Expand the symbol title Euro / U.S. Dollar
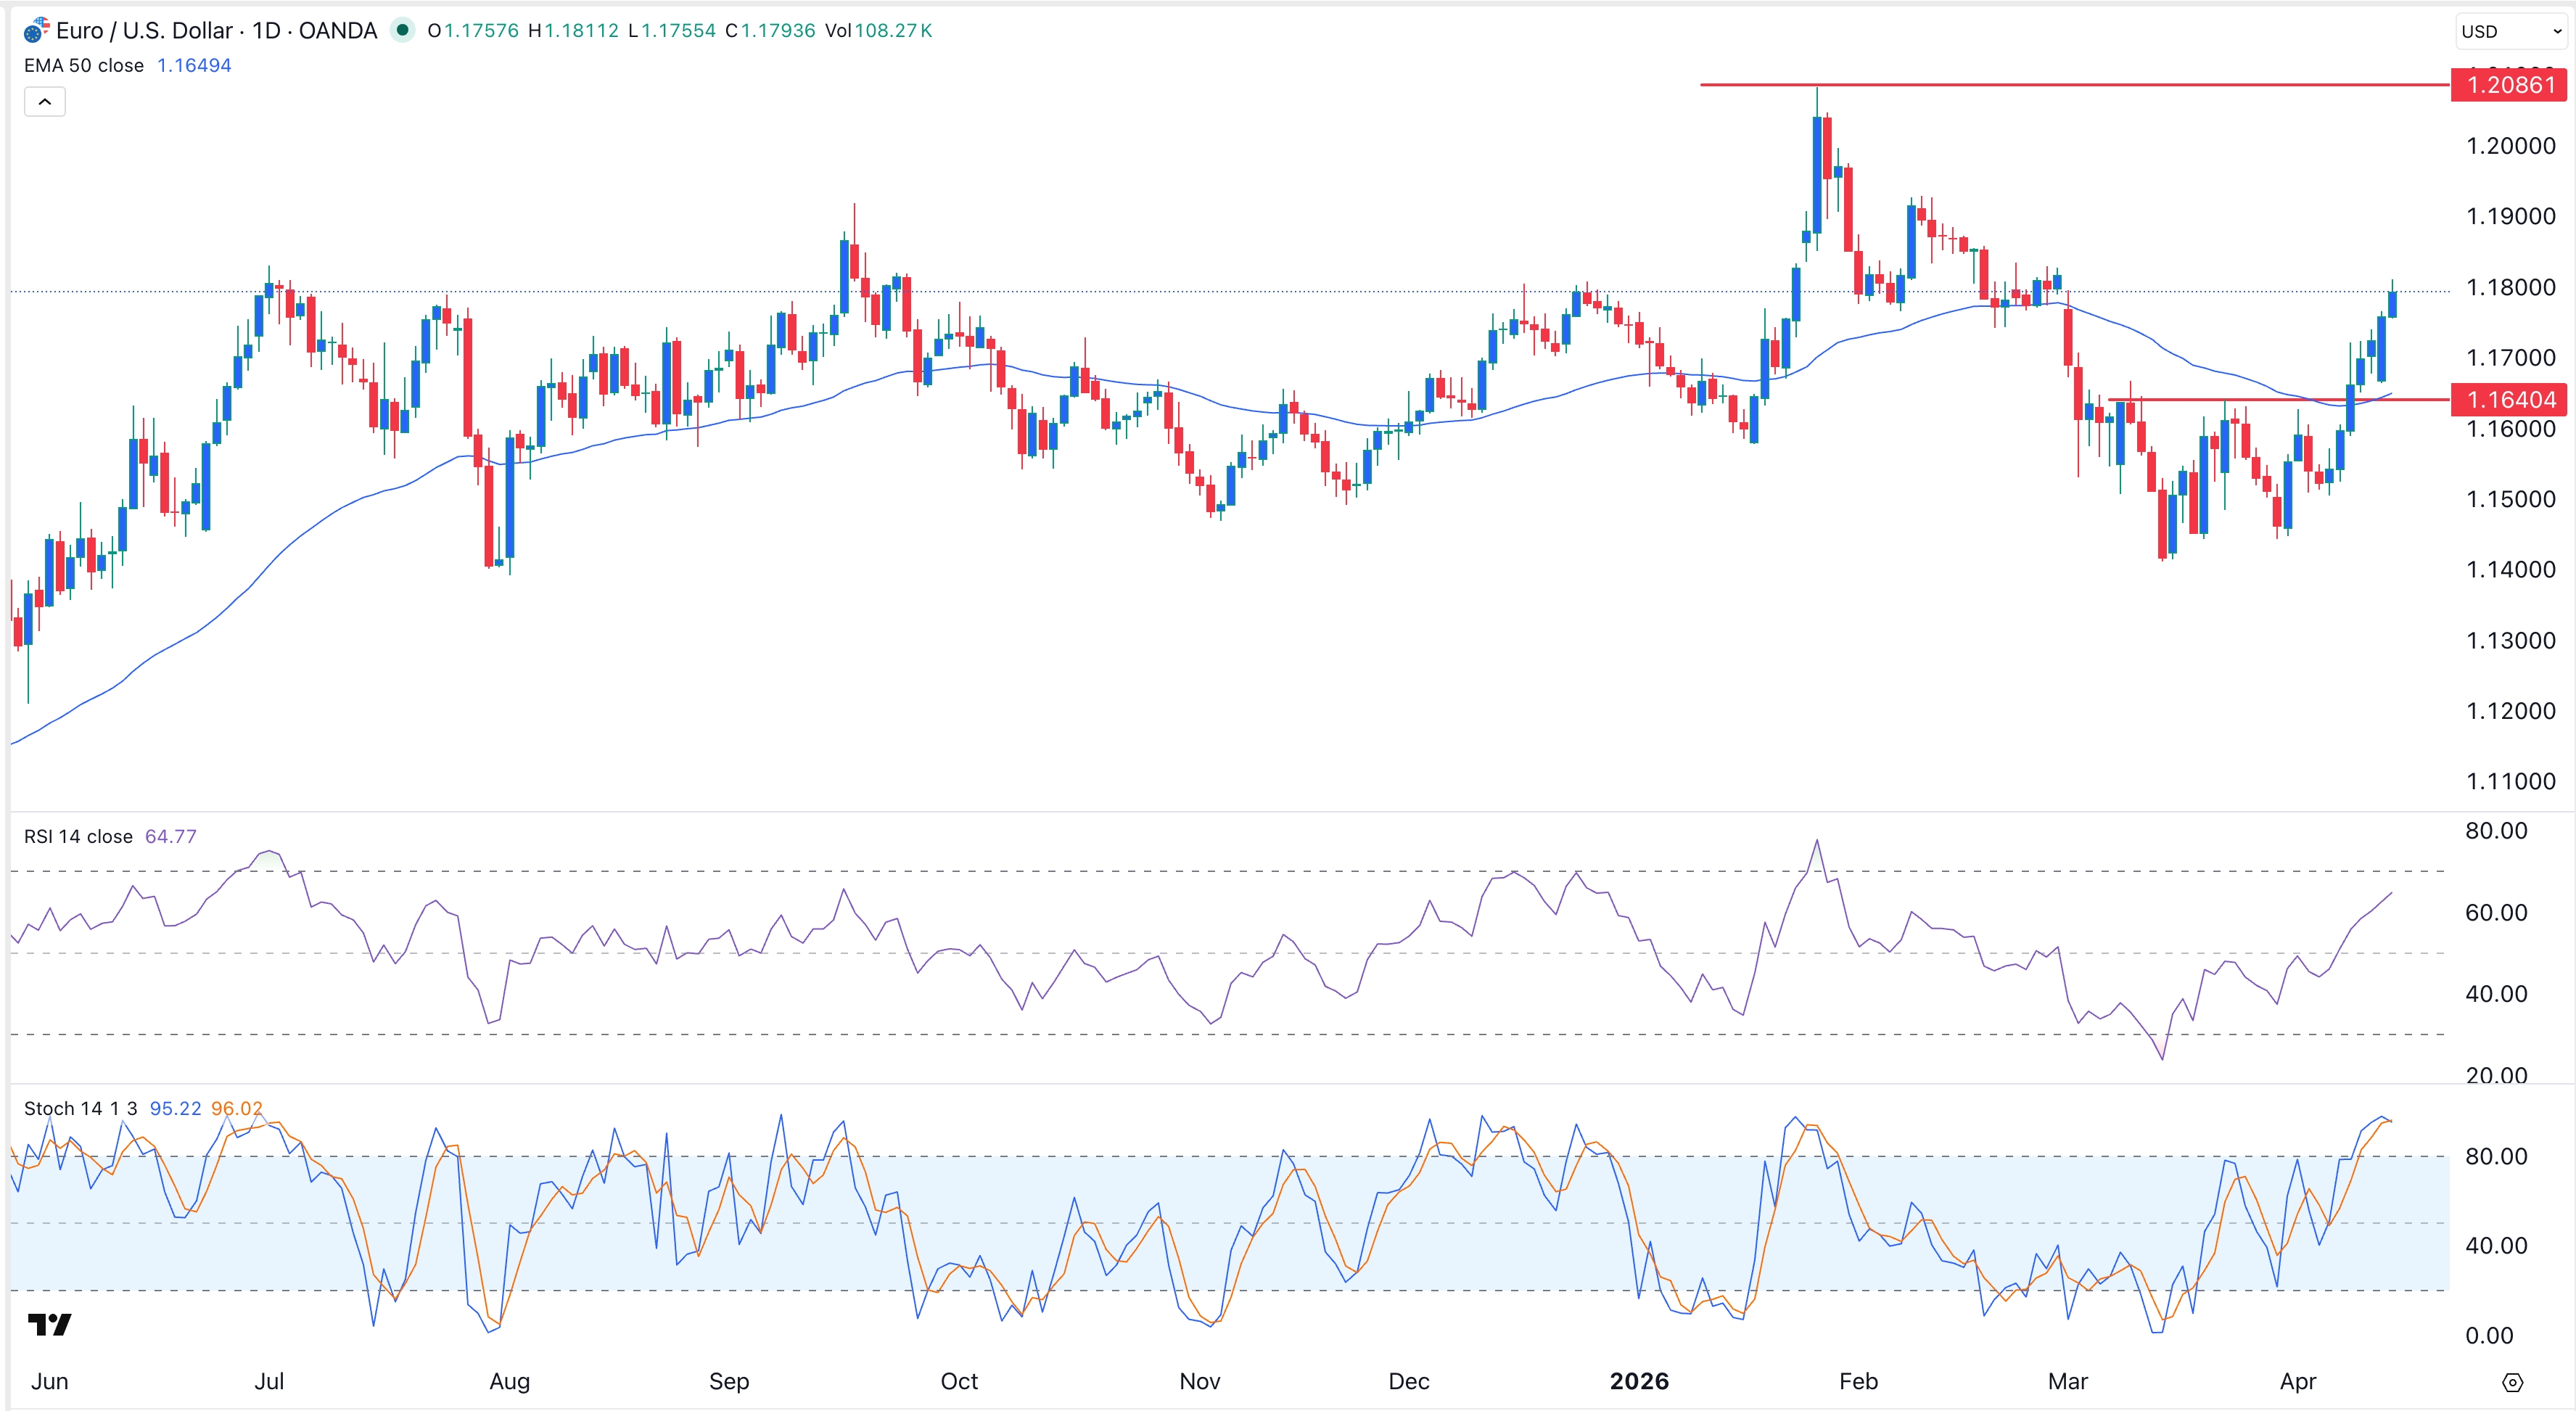The image size is (2576, 1411). (x=143, y=30)
